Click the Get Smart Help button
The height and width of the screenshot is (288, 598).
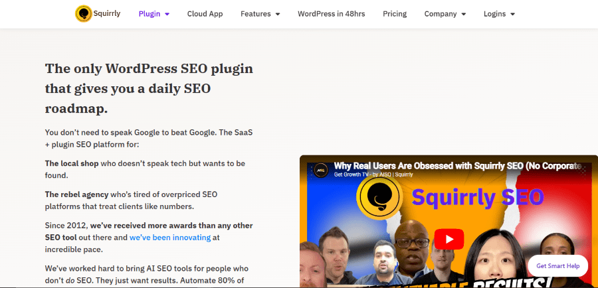(557, 265)
